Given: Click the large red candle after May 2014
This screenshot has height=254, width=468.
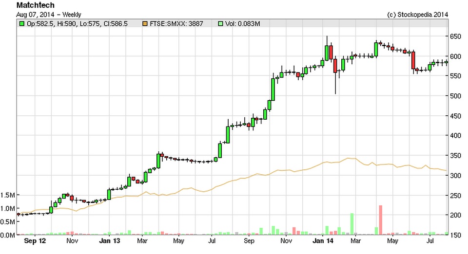Looking at the screenshot, I should pyautogui.click(x=413, y=60).
